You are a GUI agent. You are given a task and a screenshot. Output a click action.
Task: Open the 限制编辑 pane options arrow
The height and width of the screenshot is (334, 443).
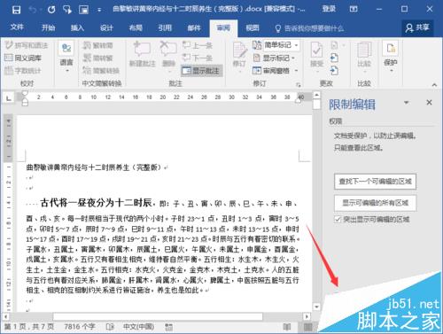(x=407, y=103)
